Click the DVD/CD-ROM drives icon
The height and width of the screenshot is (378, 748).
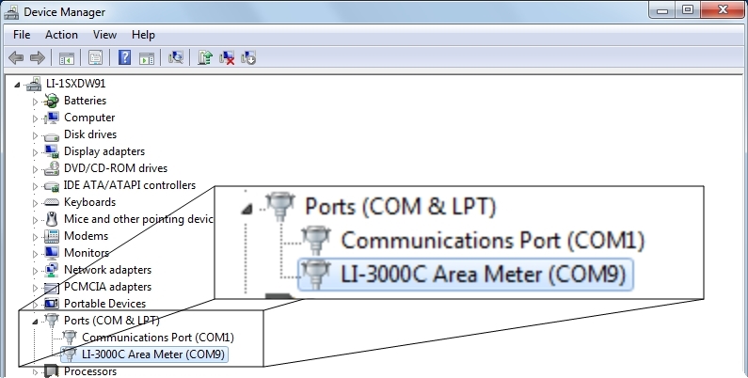point(51,168)
